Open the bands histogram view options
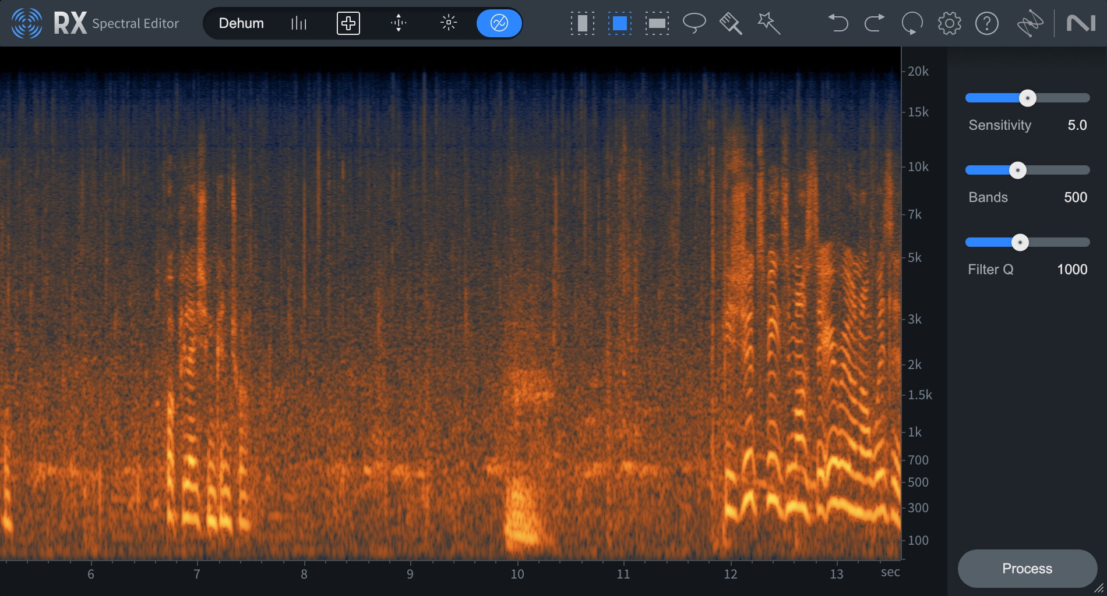1107x596 pixels. tap(298, 23)
